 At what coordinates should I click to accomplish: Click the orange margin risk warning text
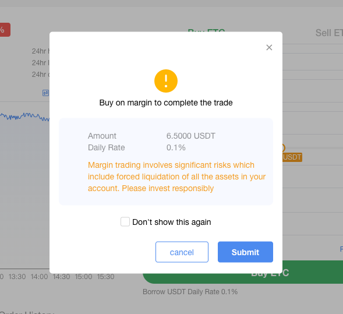click(176, 177)
